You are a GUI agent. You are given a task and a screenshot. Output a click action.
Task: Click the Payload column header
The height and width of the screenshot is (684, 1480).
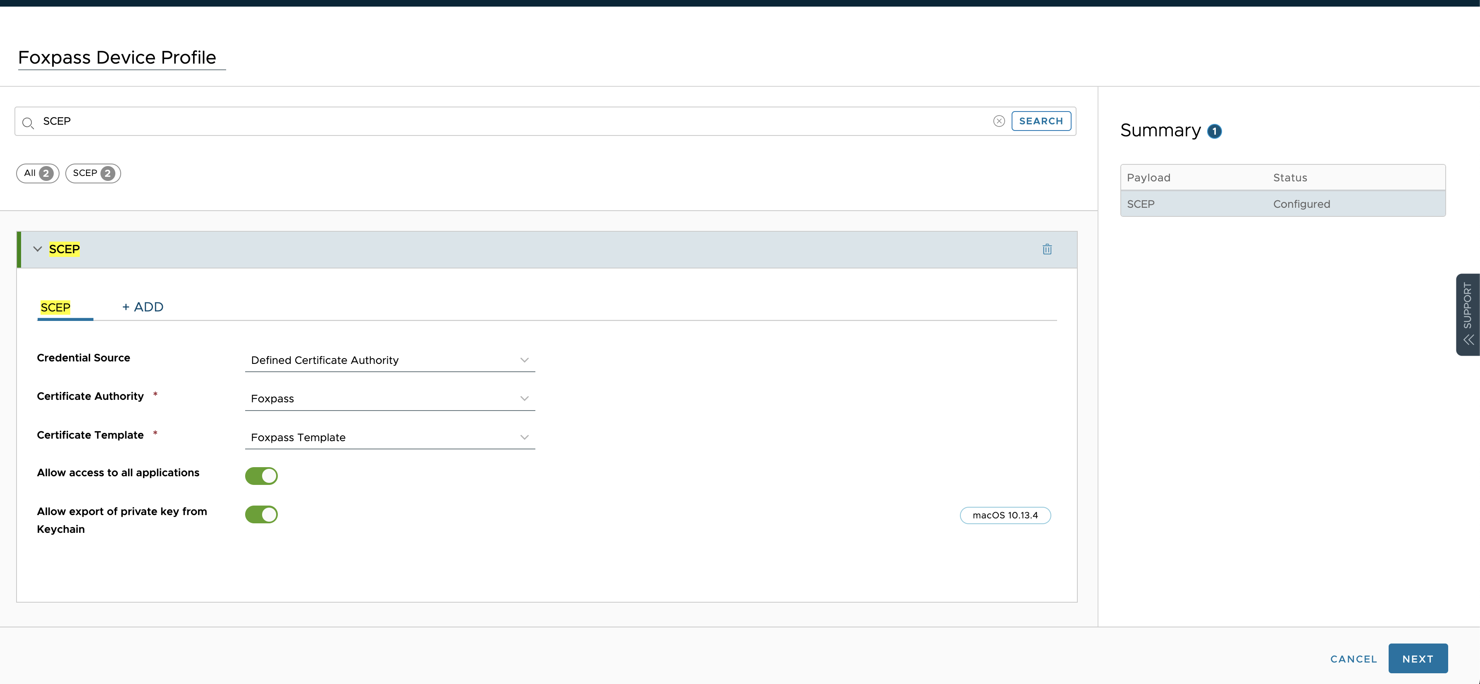1148,178
